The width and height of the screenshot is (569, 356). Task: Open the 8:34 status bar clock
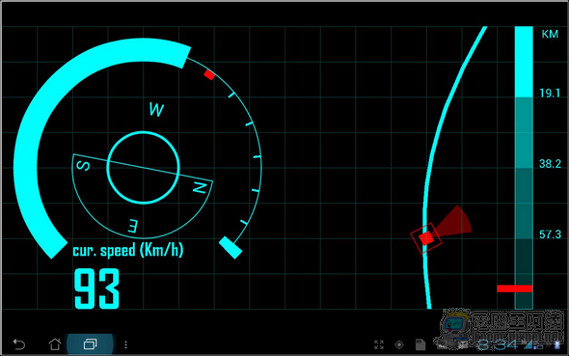click(x=497, y=344)
